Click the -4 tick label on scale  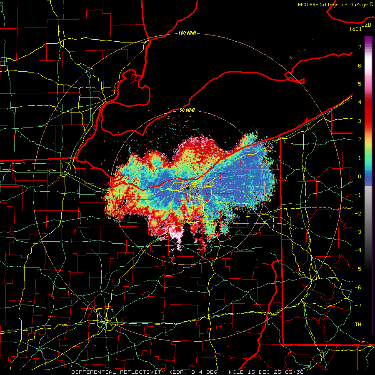pyautogui.click(x=358, y=250)
